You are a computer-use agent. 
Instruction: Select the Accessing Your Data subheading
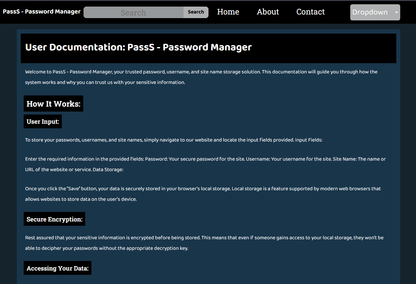58,268
